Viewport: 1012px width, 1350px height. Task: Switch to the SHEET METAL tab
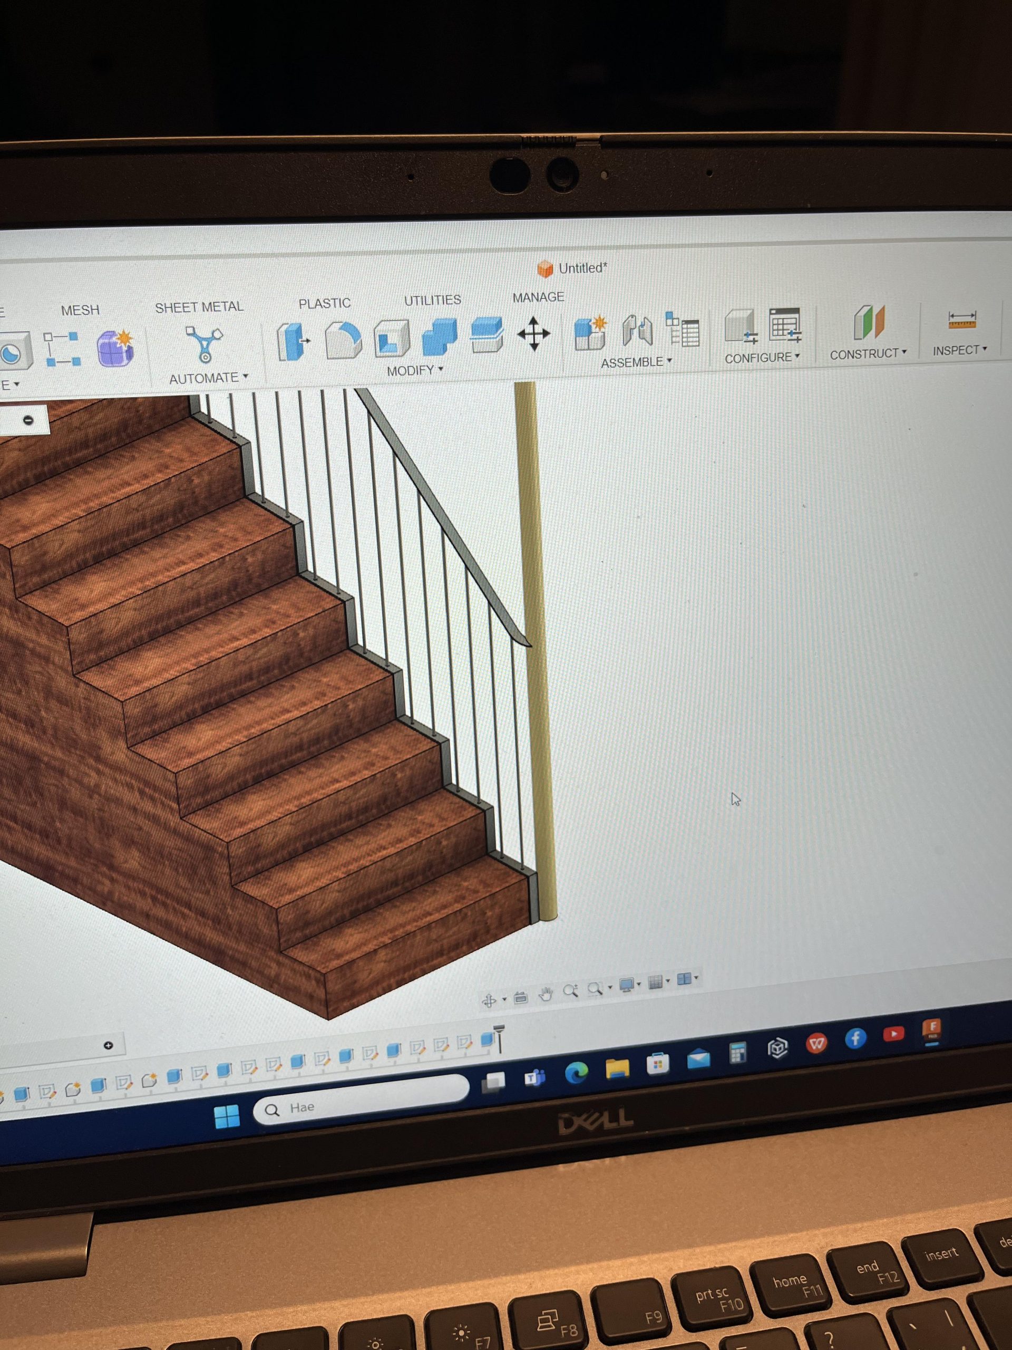pos(199,307)
